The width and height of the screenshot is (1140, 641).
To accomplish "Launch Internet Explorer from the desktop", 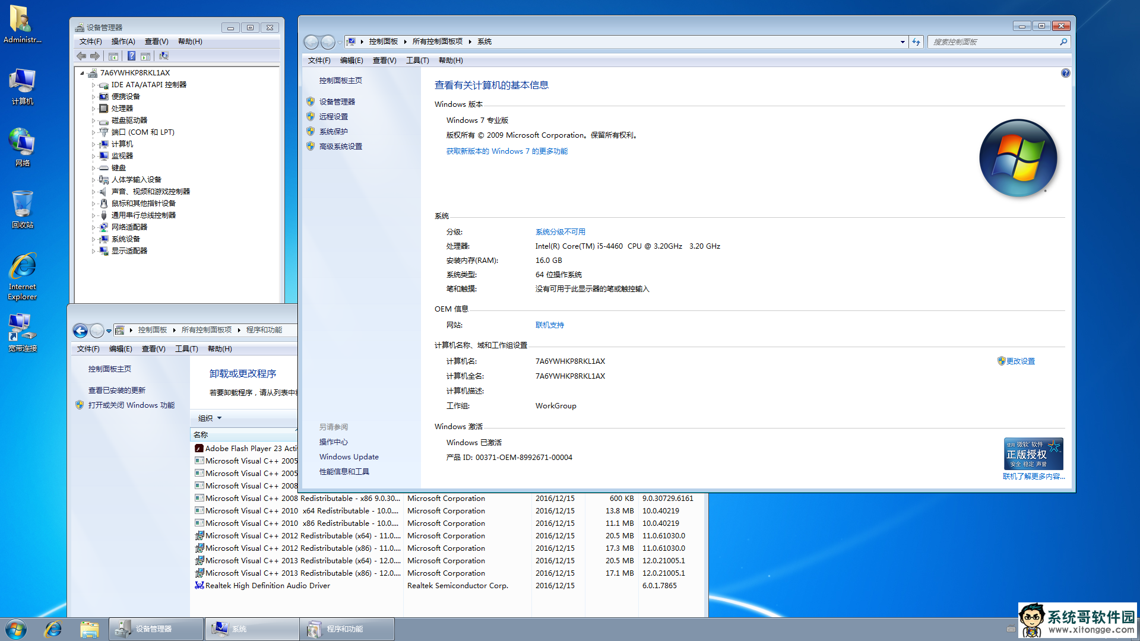I will click(22, 277).
